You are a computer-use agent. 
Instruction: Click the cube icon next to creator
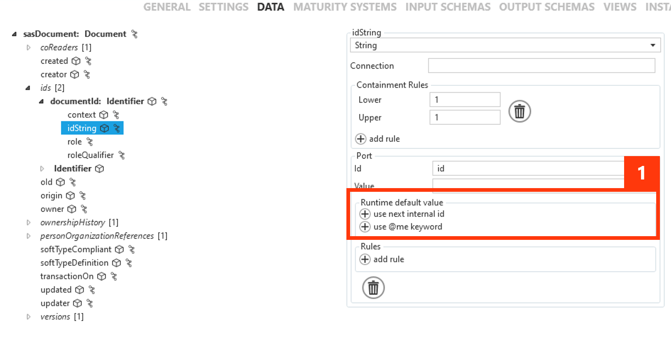click(74, 75)
